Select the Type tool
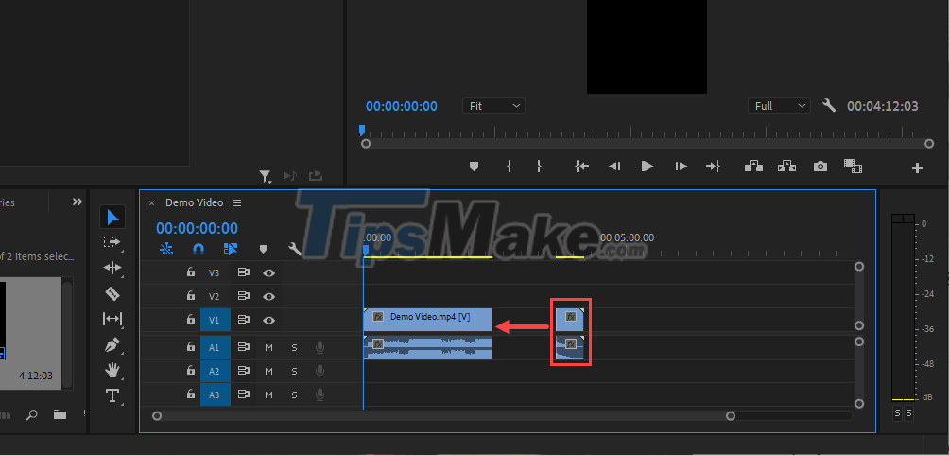Image resolution: width=950 pixels, height=456 pixels. coord(112,395)
